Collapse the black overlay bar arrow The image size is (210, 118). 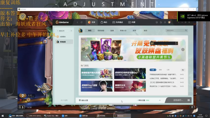177,43
